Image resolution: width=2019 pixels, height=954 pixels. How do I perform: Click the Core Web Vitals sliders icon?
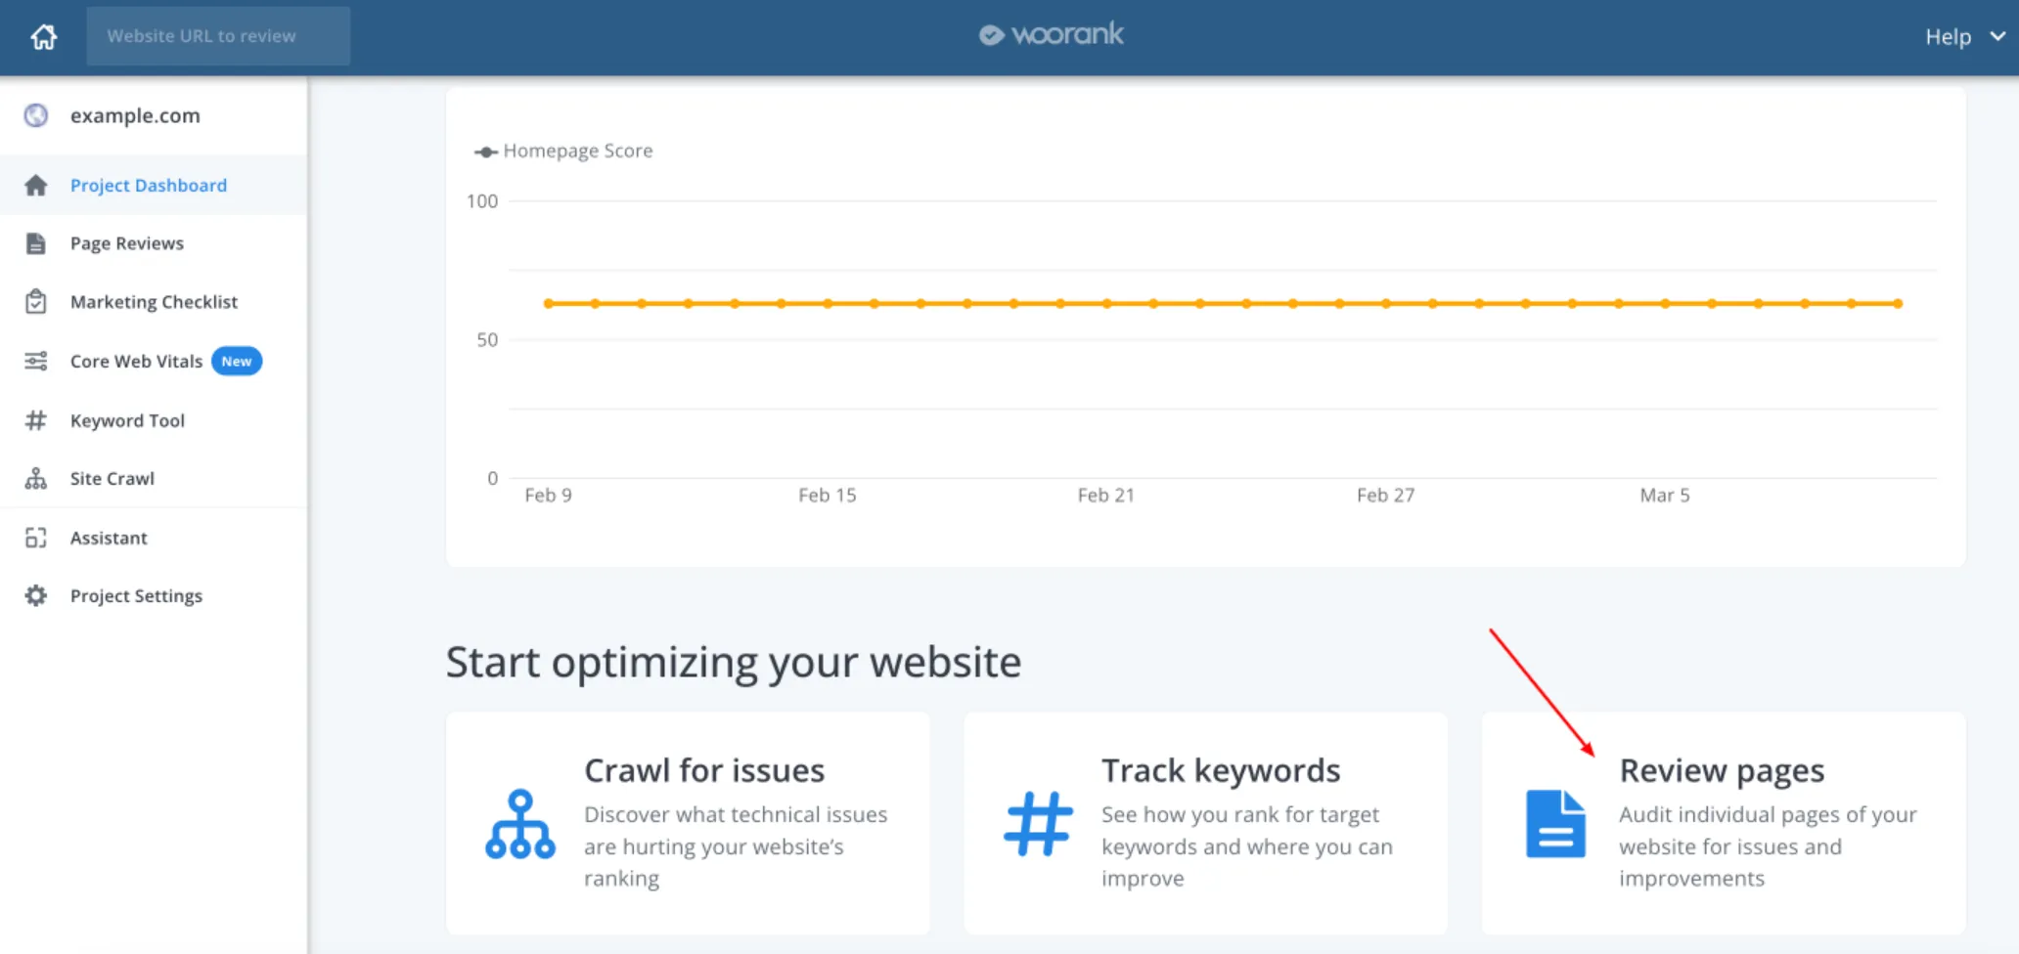[36, 362]
